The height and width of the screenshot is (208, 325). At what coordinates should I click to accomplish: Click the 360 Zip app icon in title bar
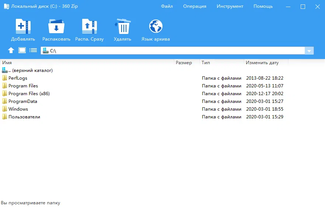point(6,6)
